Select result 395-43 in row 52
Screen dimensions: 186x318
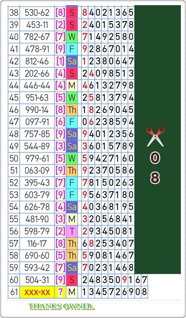[37, 183]
